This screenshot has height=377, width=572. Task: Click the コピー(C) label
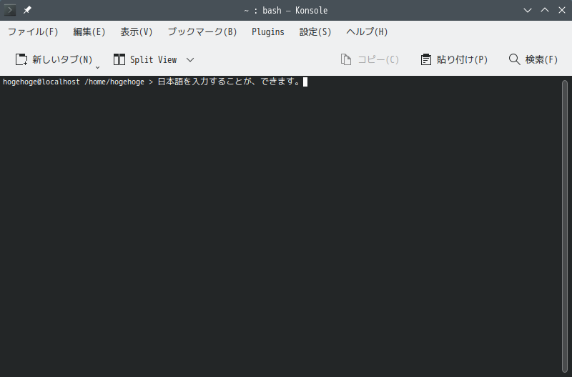click(378, 59)
